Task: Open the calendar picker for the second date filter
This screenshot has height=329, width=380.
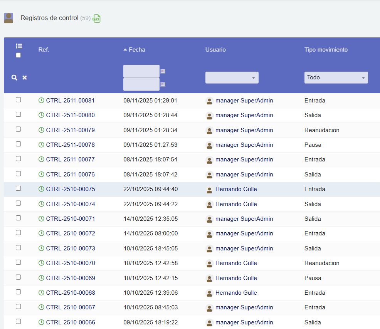Action: 163,84
